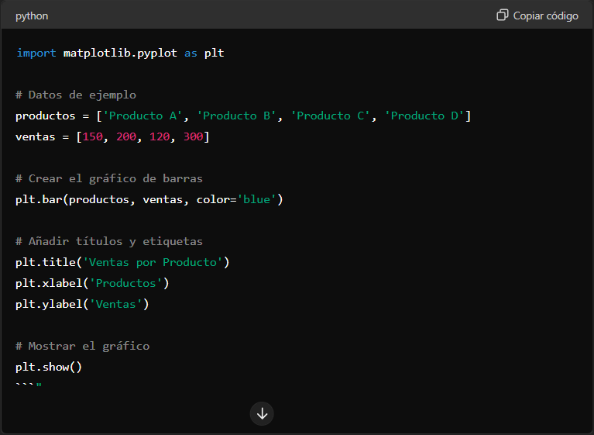Click the 'Producto A' string
This screenshot has height=435, width=594.
pos(142,116)
